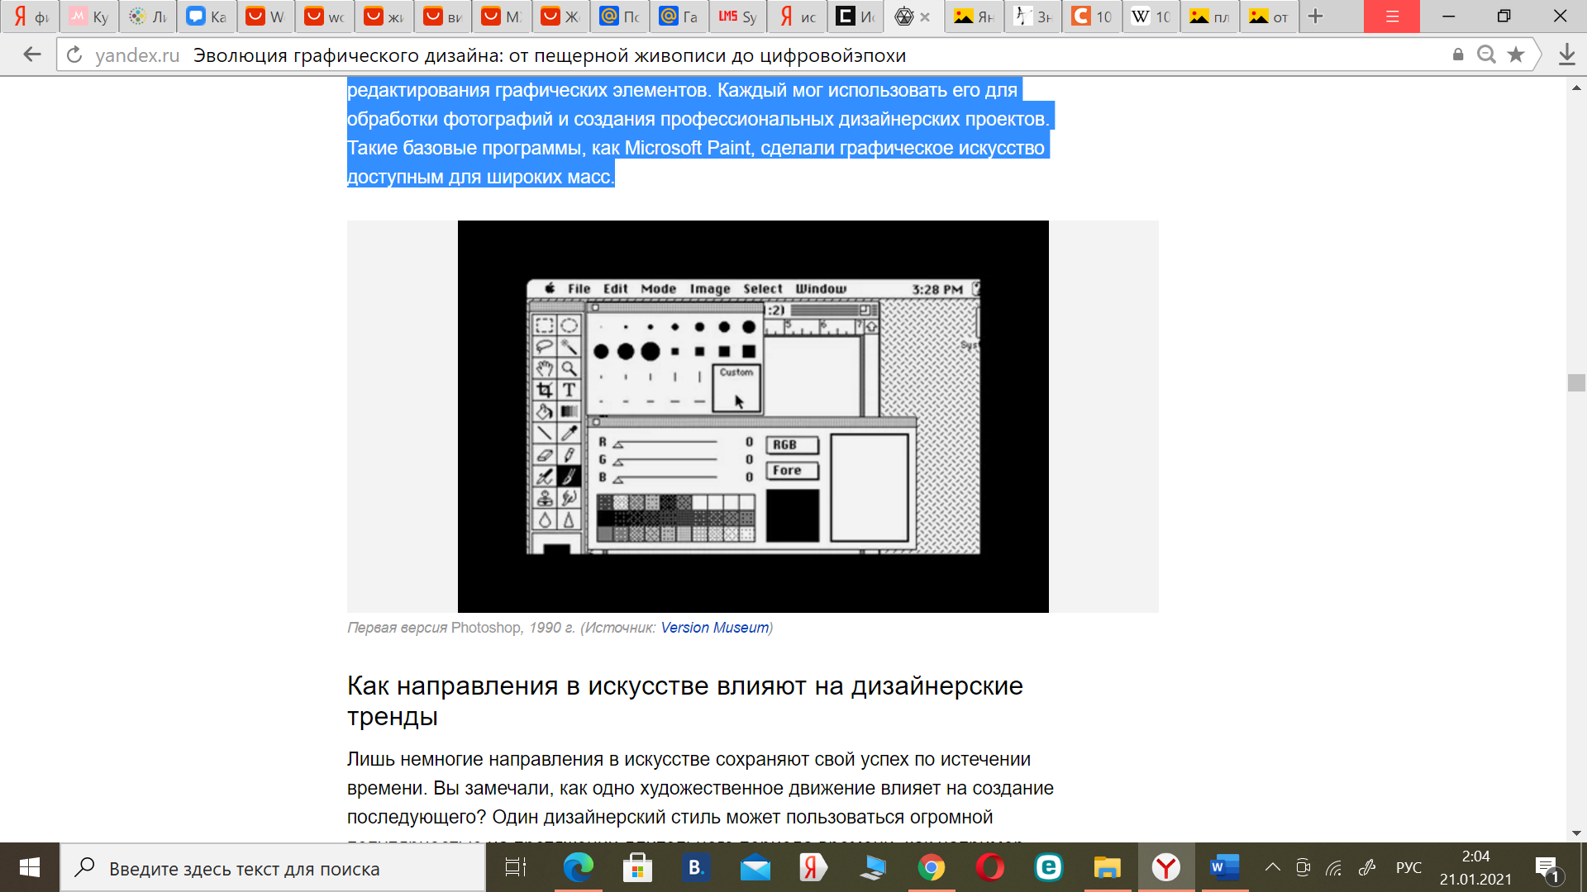
Task: Bookmark page with the star icon
Action: click(1515, 55)
